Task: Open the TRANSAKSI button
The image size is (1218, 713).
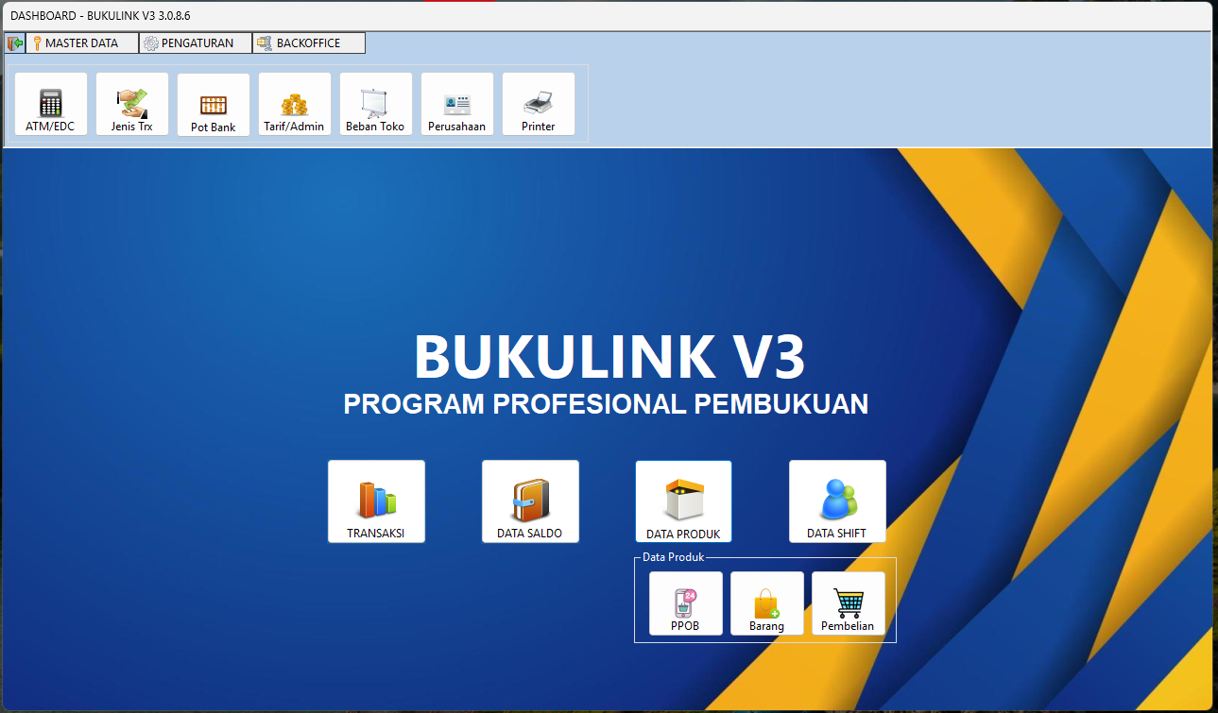Action: click(x=376, y=501)
